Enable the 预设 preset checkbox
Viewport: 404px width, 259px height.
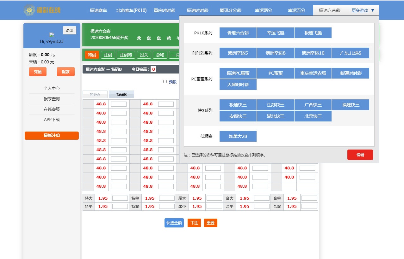click(165, 81)
